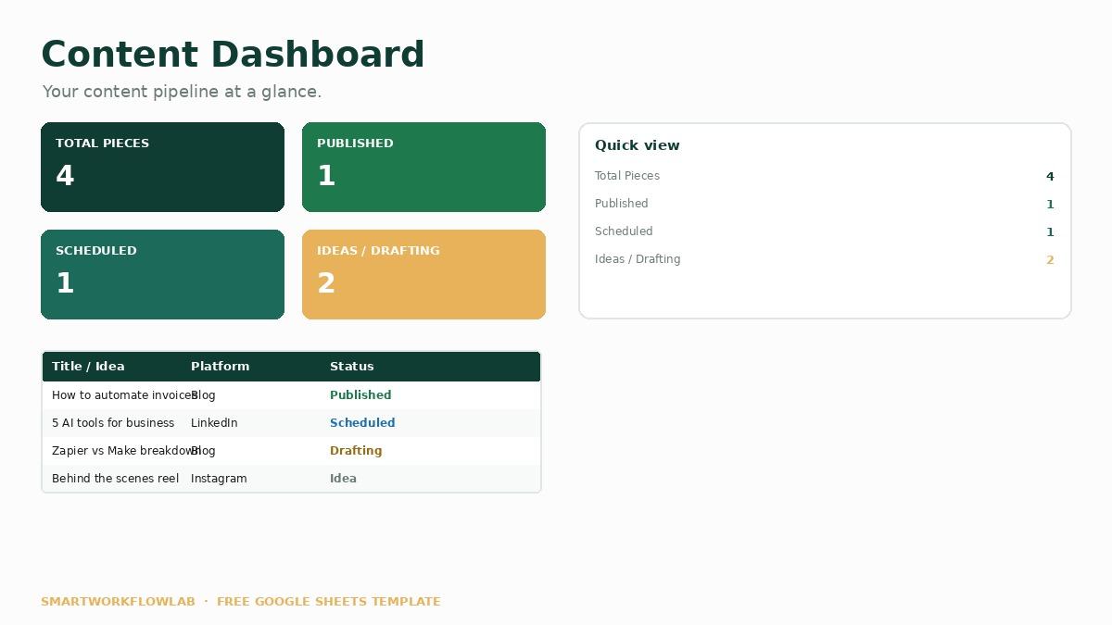Click 'Total Pieces' label in Quick view
Image resolution: width=1112 pixels, height=625 pixels.
click(627, 176)
